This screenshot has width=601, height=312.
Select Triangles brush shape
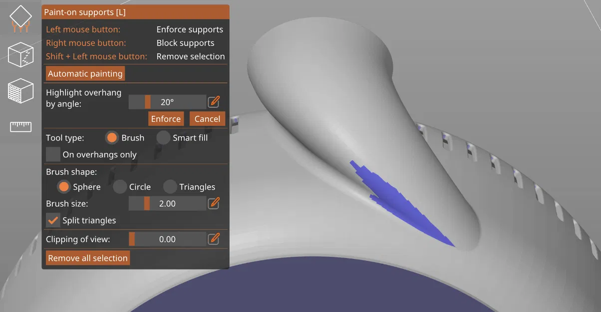[170, 187]
